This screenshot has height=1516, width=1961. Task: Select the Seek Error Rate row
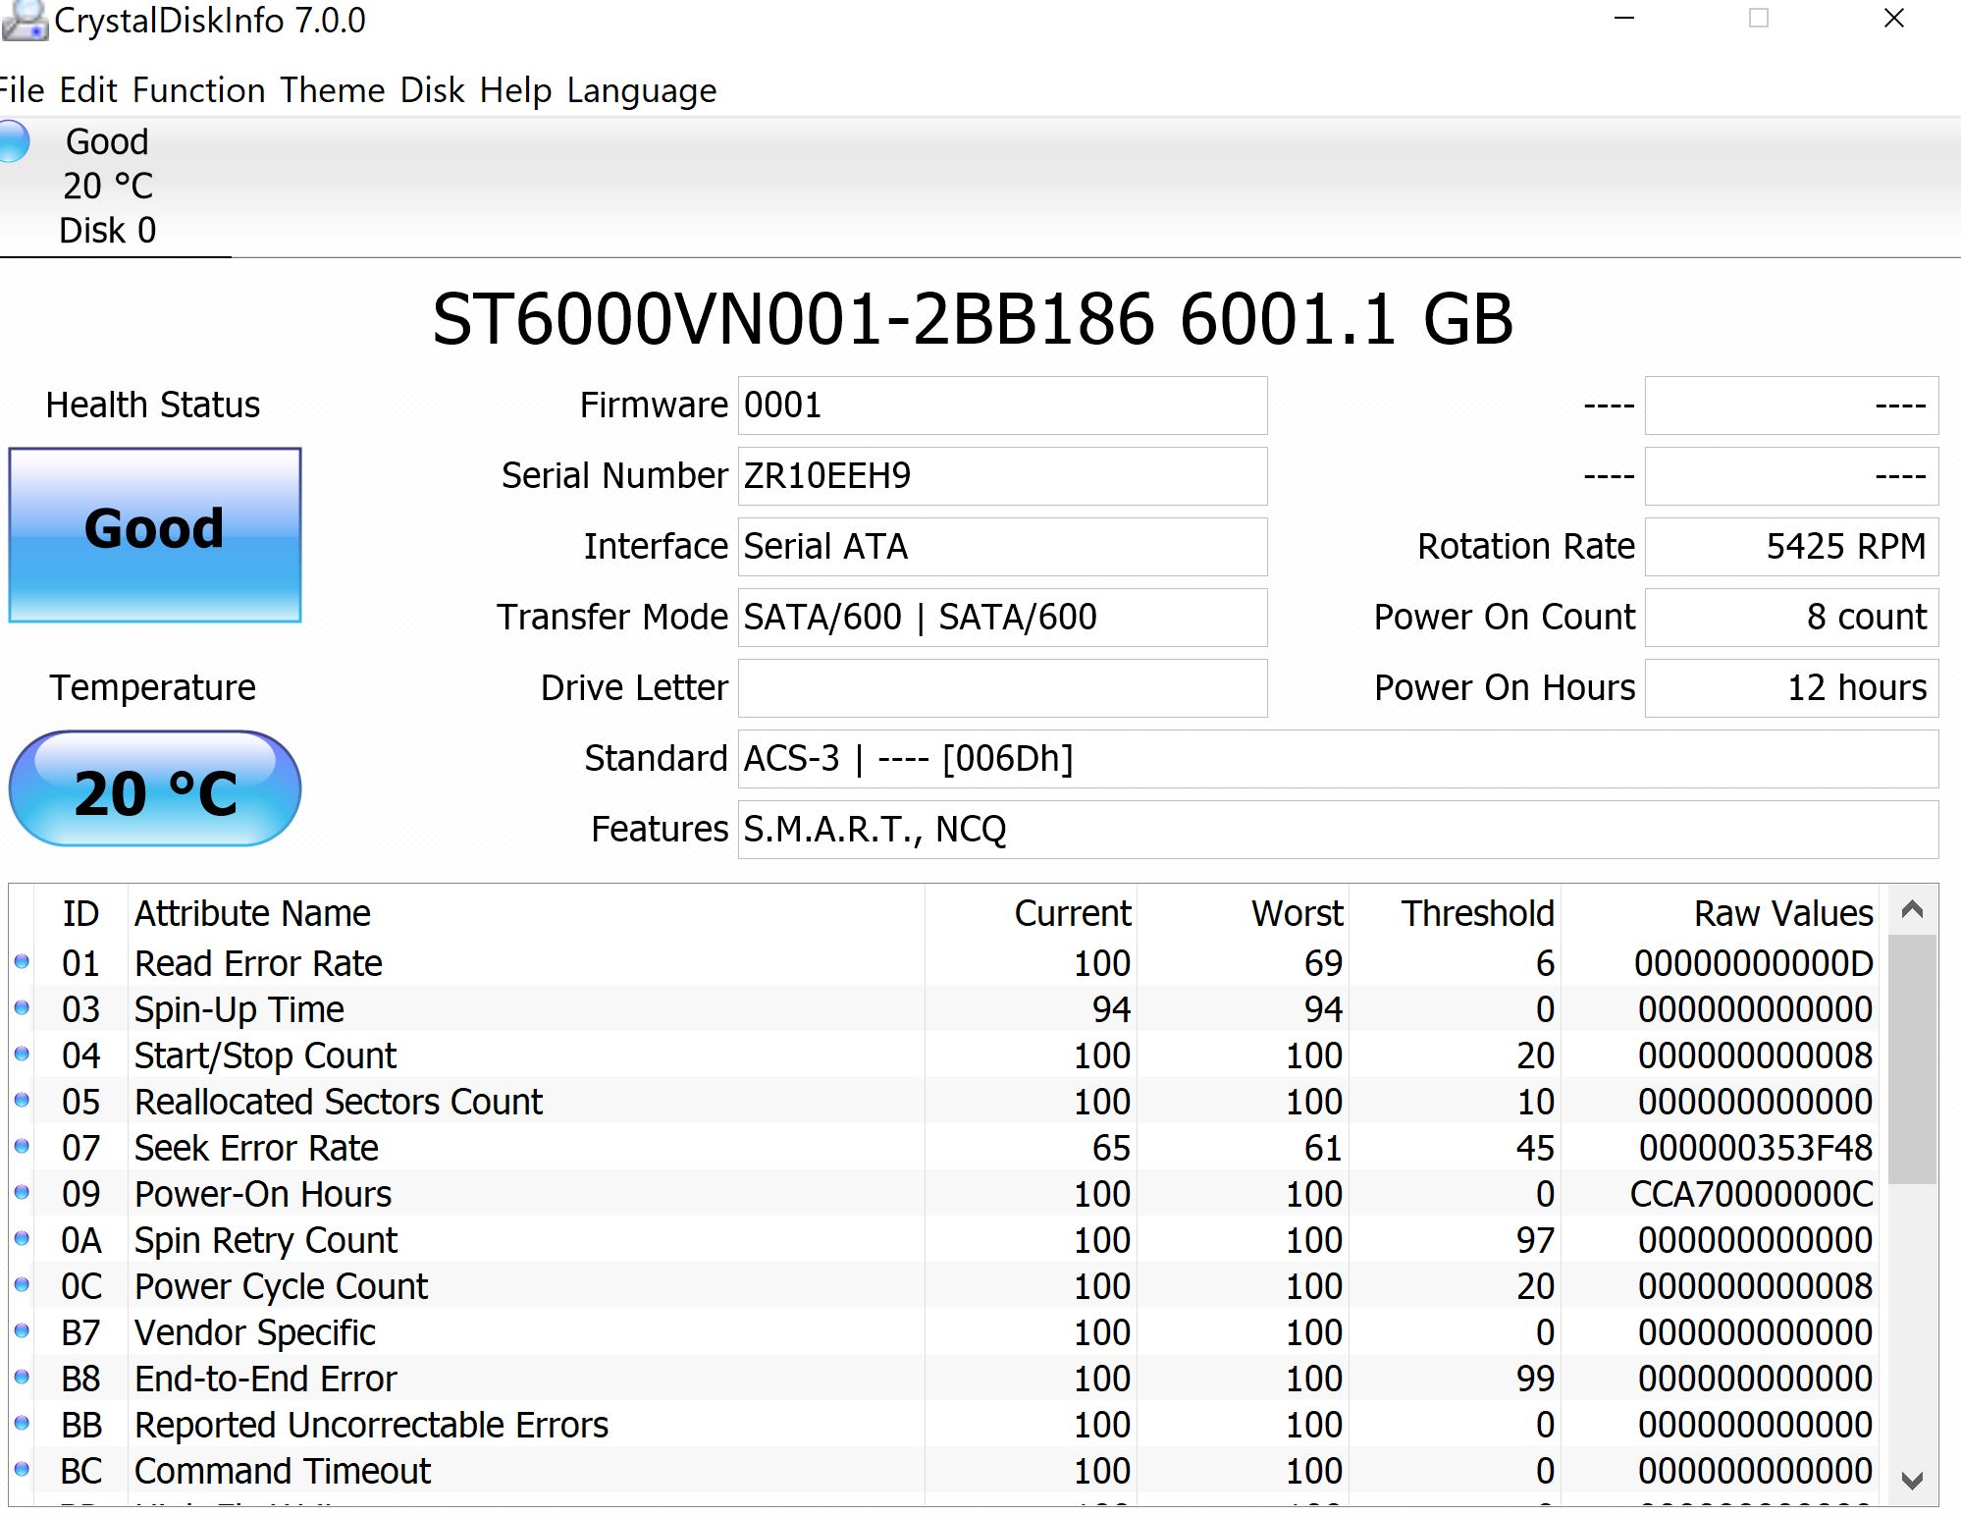944,1148
